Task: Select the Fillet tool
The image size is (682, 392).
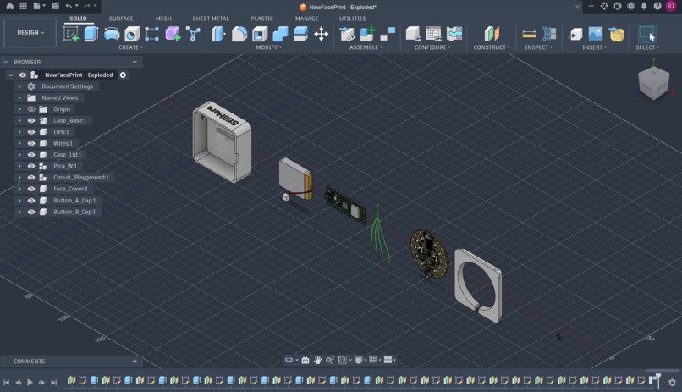Action: click(239, 34)
